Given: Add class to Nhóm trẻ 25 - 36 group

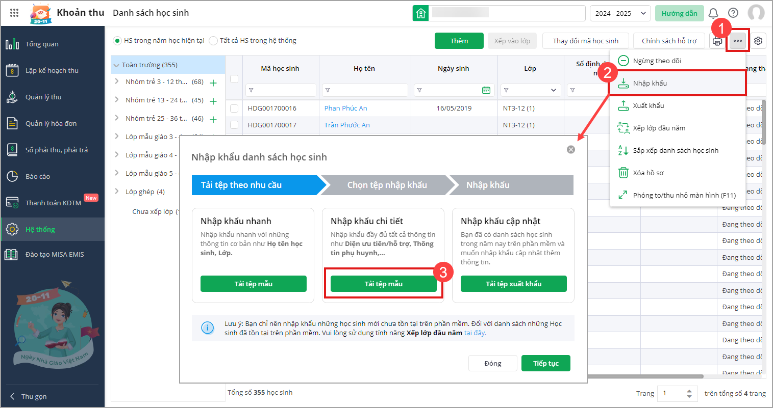Looking at the screenshot, I should (213, 119).
